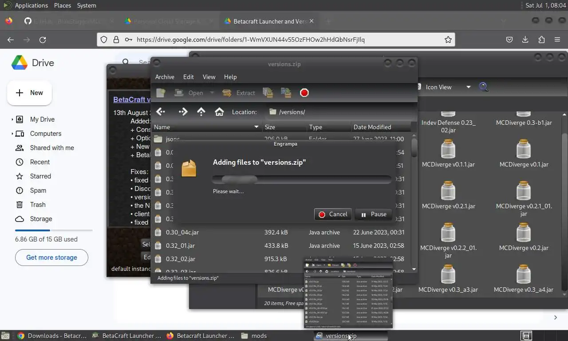Click the add folder to archive icon
568x341 pixels.
(x=286, y=93)
